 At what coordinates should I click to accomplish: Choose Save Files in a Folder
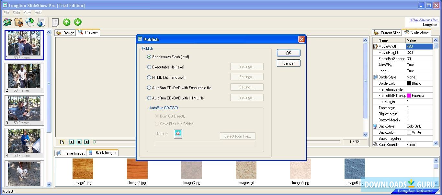click(174, 124)
